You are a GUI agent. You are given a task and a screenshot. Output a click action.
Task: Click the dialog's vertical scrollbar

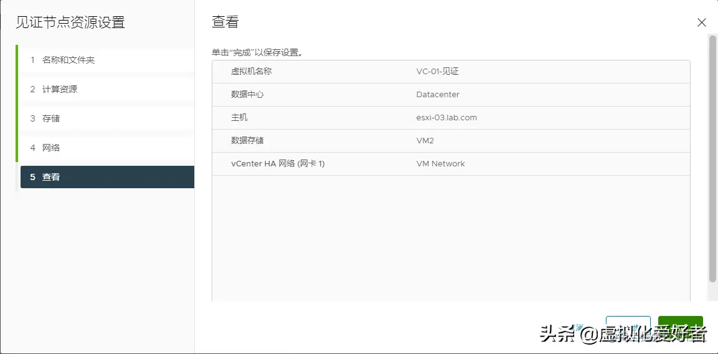[x=712, y=158]
